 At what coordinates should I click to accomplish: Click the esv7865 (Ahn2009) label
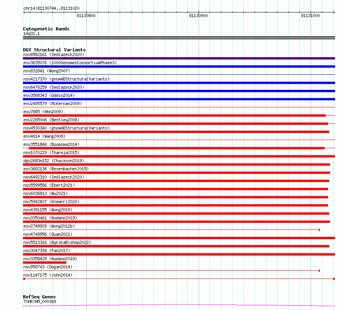43,112
